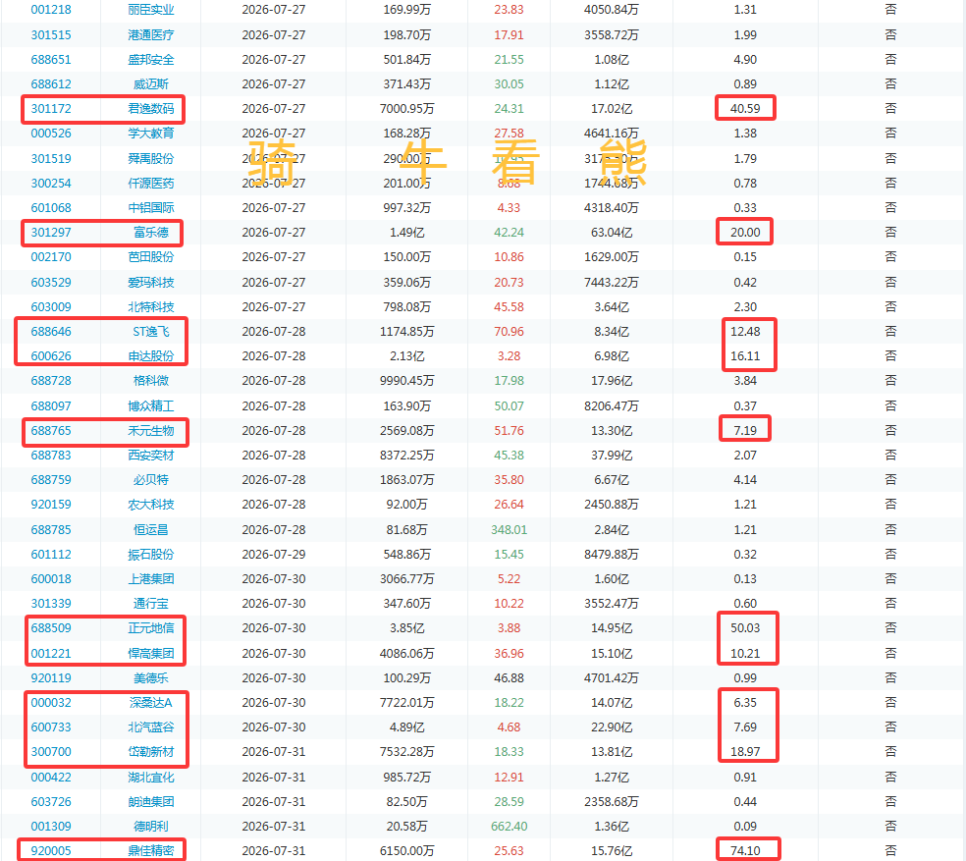Screen dimensions: 966x861
Task: Open stock code 000422 link
Action: pyautogui.click(x=51, y=778)
